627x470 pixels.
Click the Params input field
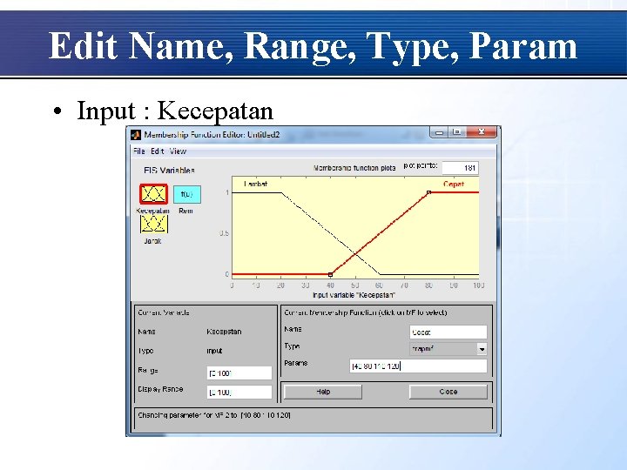click(x=418, y=366)
